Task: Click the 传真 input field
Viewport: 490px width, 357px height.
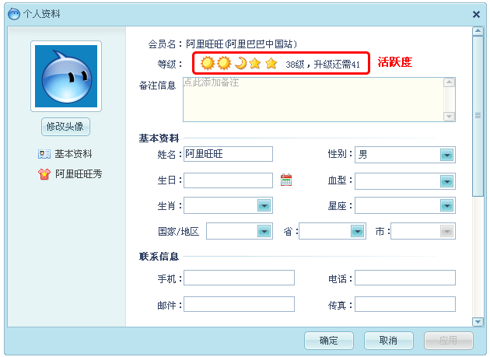Action: [x=405, y=304]
